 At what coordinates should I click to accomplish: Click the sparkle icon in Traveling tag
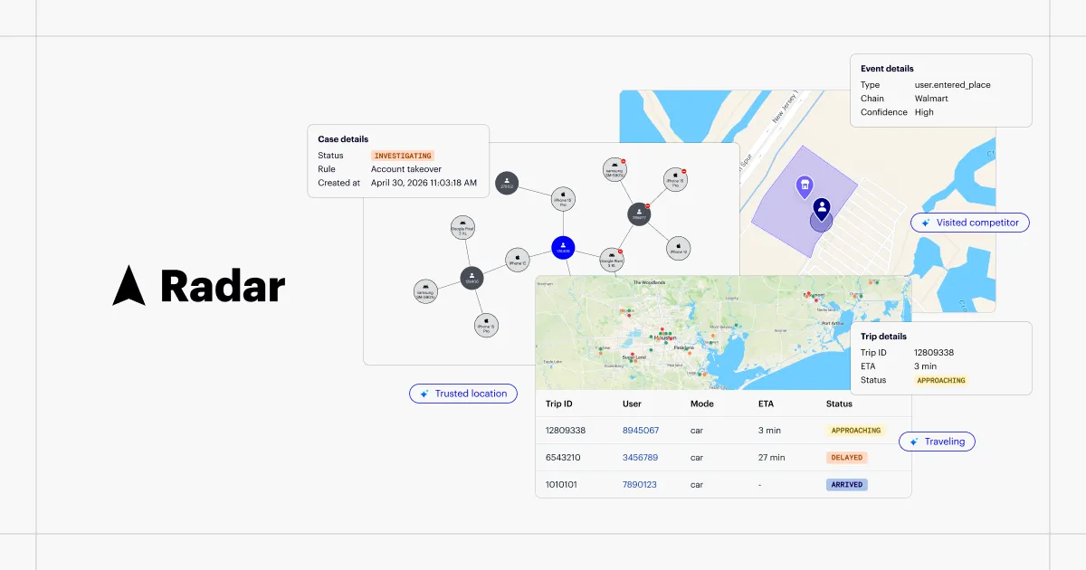click(x=913, y=442)
